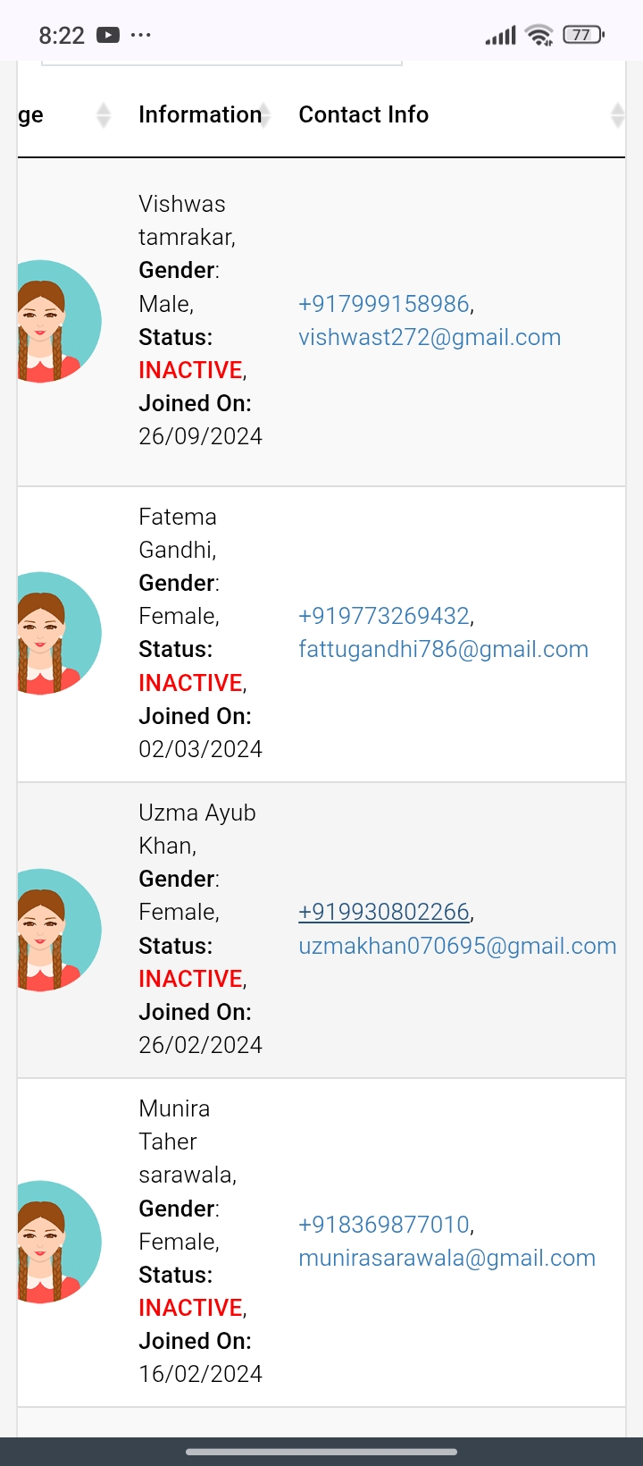Tap the bottom navigation gesture bar
The image size is (643, 1466).
(321, 1452)
